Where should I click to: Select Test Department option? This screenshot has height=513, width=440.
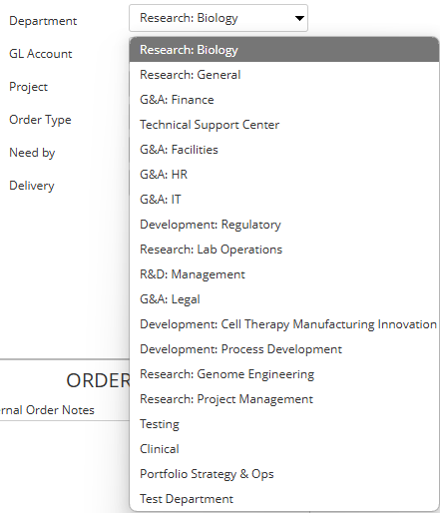click(x=284, y=499)
